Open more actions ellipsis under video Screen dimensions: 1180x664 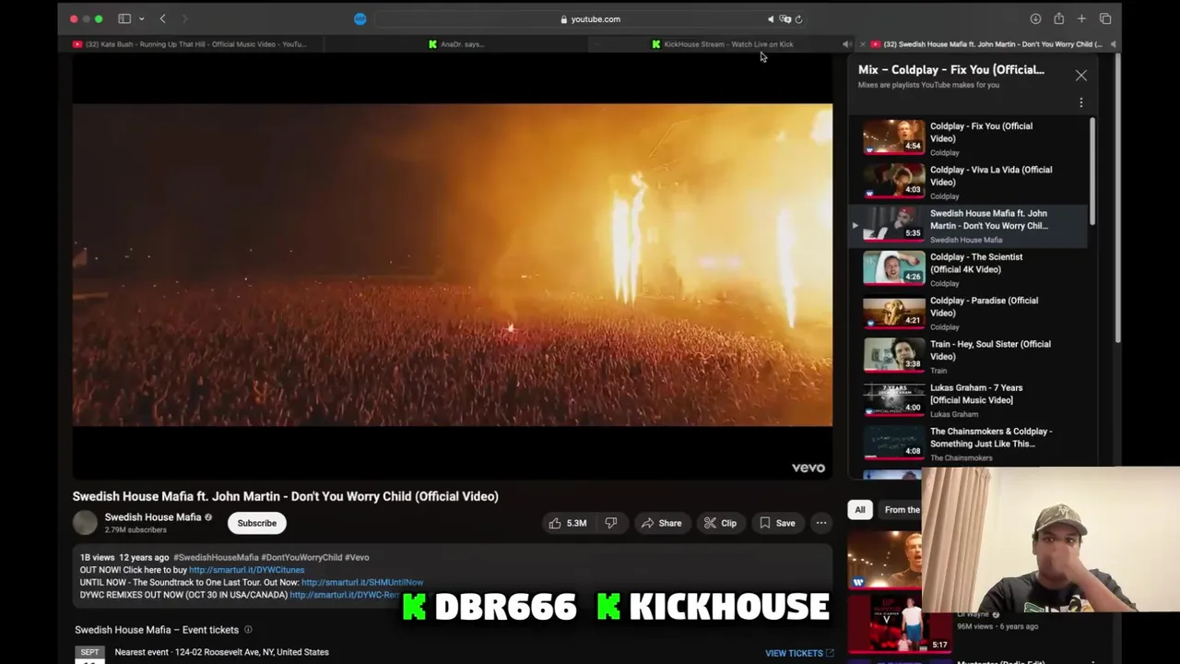pos(820,523)
